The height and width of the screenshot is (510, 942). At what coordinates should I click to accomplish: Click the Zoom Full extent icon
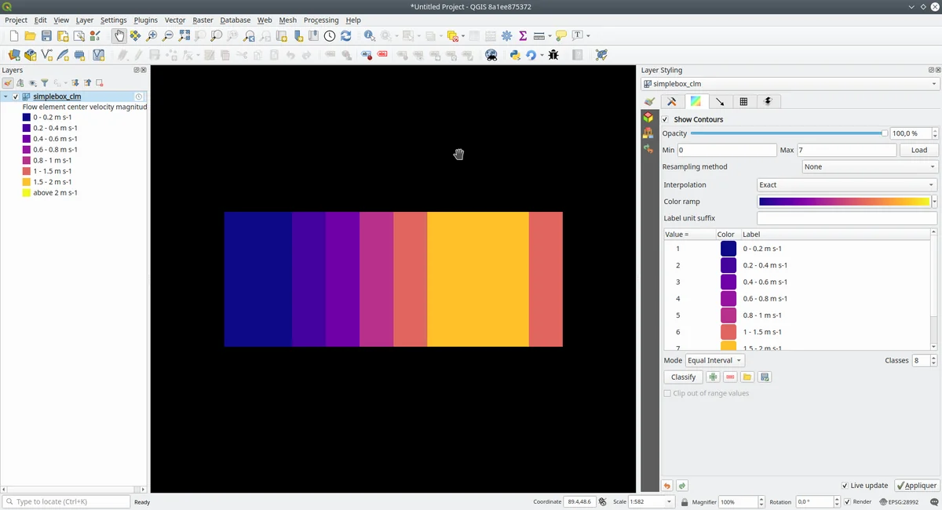(x=184, y=36)
